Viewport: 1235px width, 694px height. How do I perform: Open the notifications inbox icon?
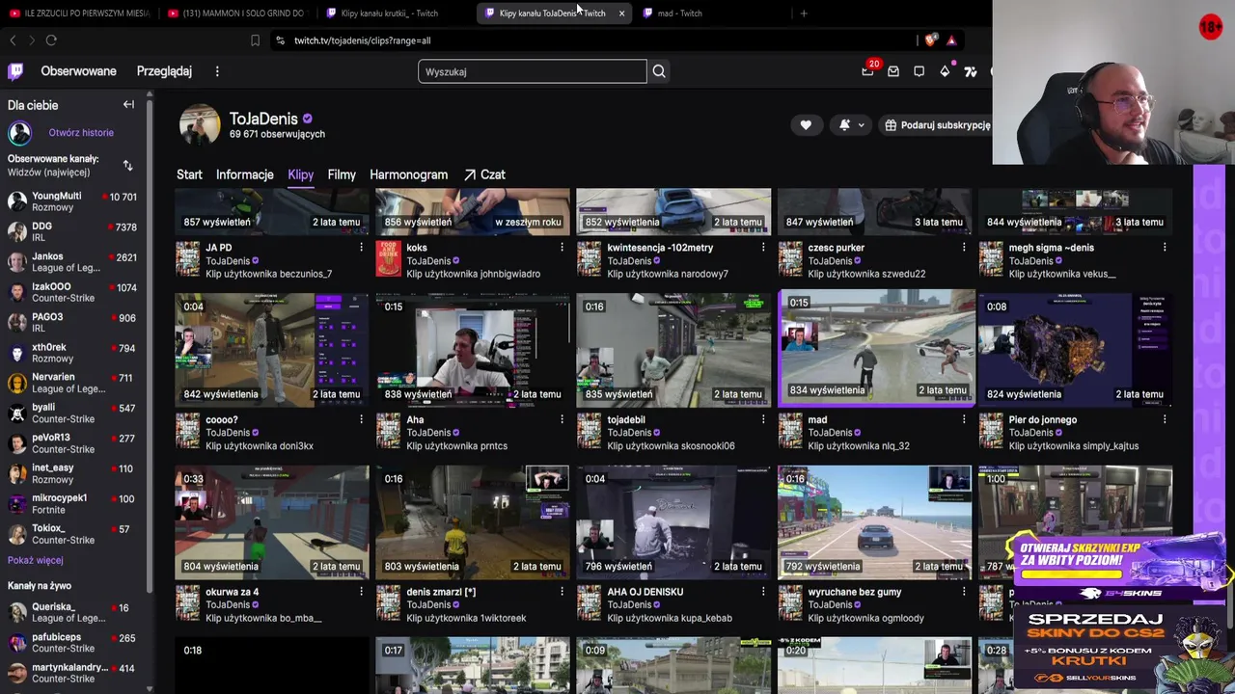click(893, 71)
